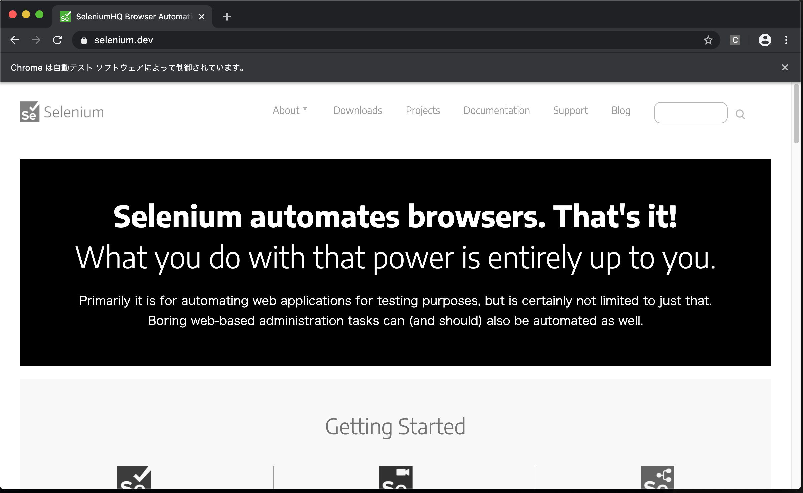803x493 pixels.
Task: Click the page vertical scrollbar thumb
Action: (x=796, y=113)
